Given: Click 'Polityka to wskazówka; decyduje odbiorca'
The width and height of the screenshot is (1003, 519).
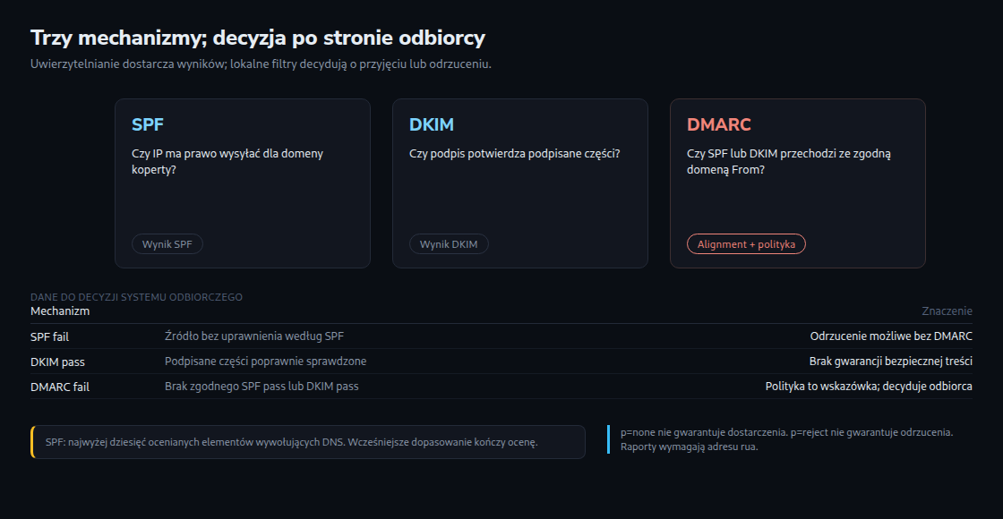Looking at the screenshot, I should click(869, 386).
